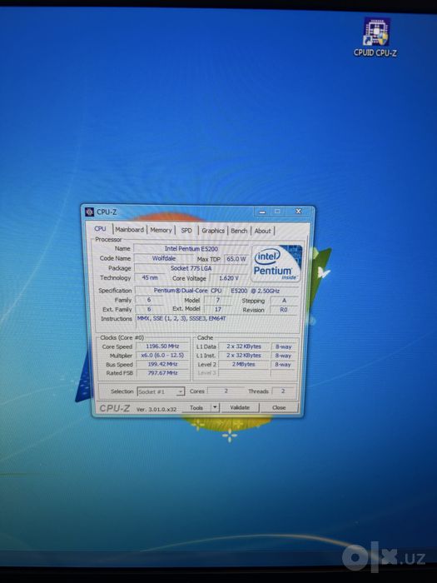This screenshot has height=583, width=437.
Task: Click the Instructions field MMX, SSE
Action: (217, 322)
